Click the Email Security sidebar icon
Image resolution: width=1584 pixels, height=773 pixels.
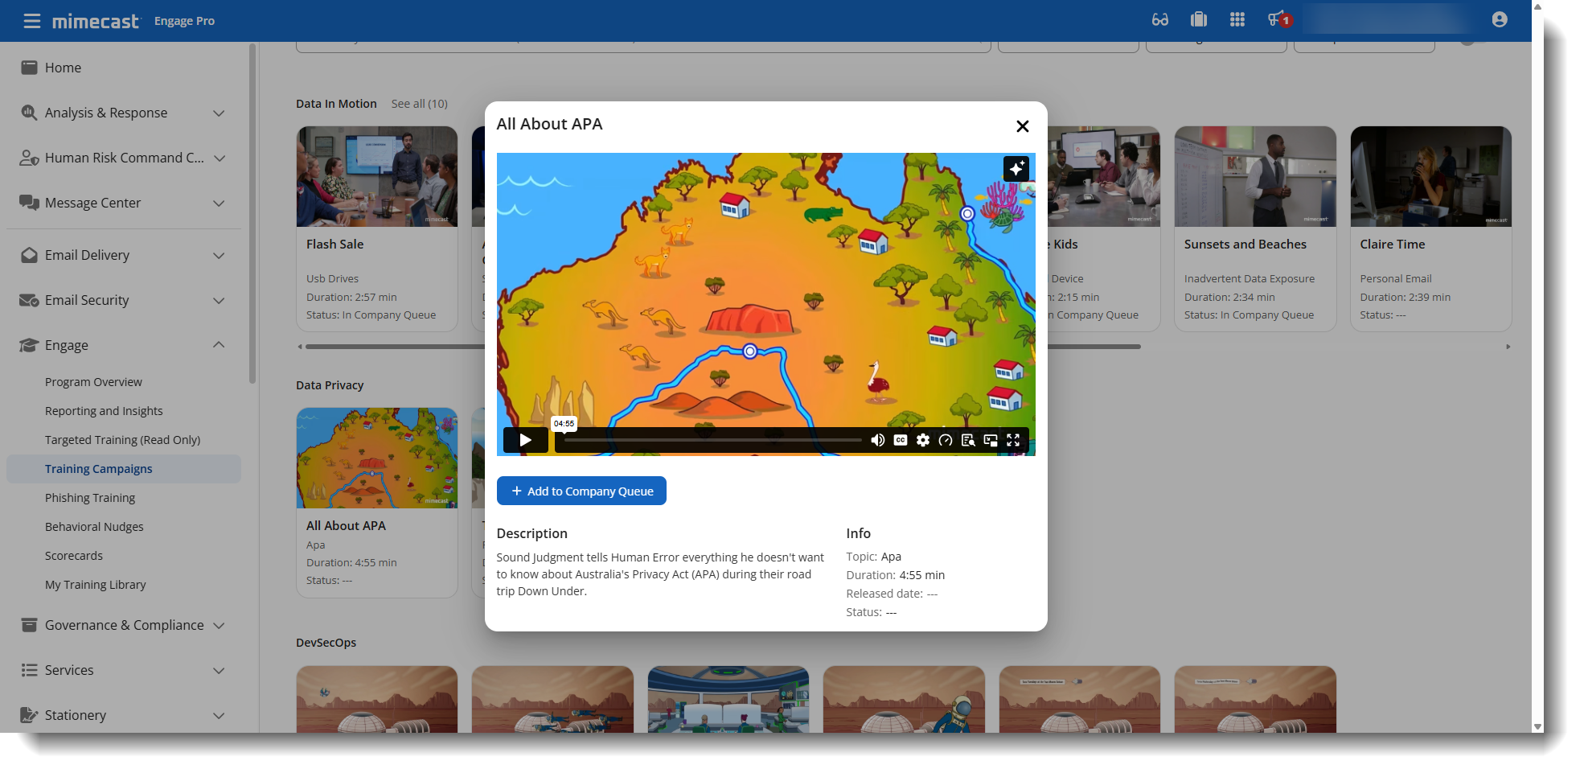coord(29,300)
